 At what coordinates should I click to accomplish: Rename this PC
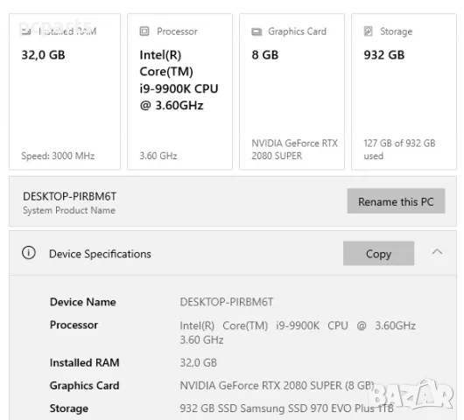(396, 201)
